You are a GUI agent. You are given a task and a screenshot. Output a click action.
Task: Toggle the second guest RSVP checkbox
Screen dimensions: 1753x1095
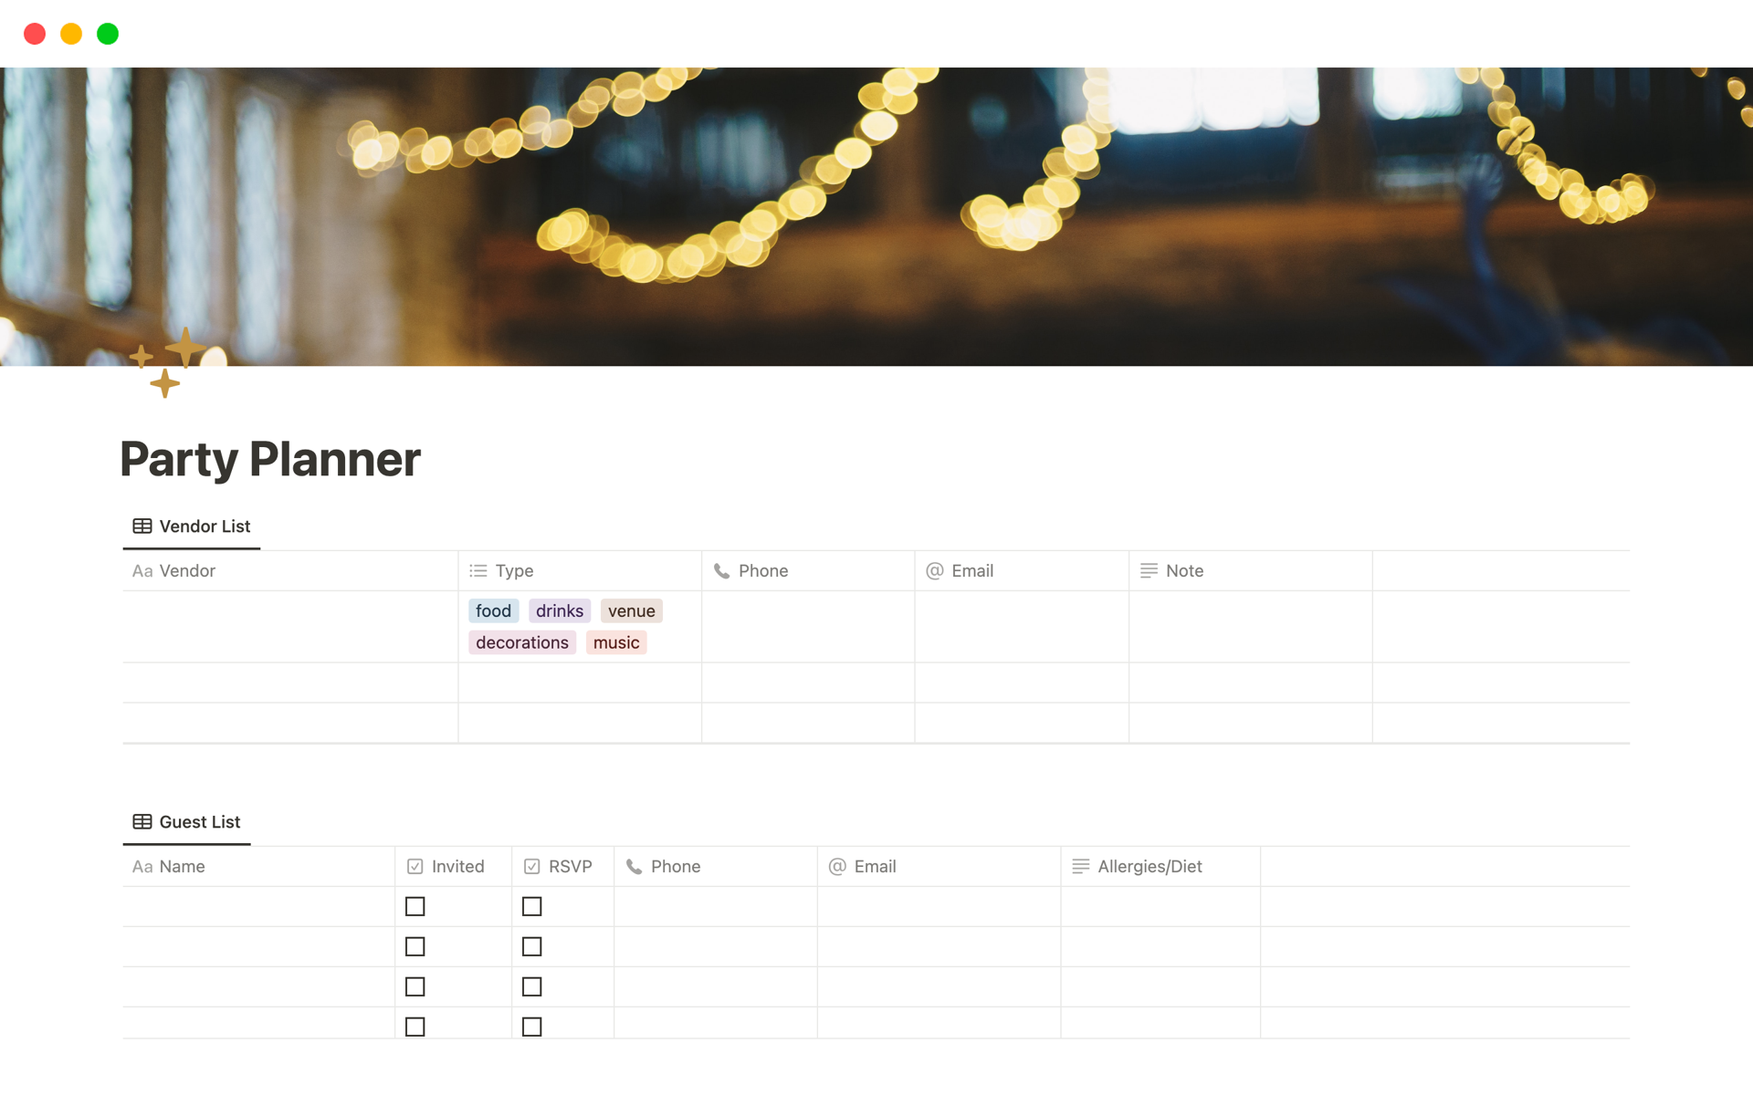point(531,946)
